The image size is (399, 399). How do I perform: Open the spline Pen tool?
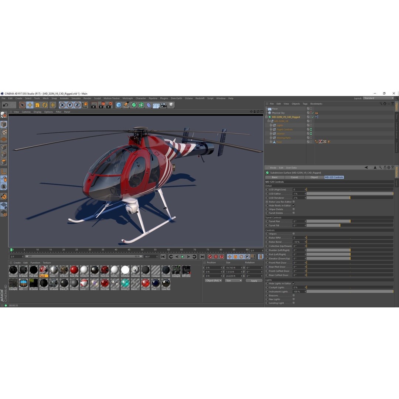tap(126, 105)
